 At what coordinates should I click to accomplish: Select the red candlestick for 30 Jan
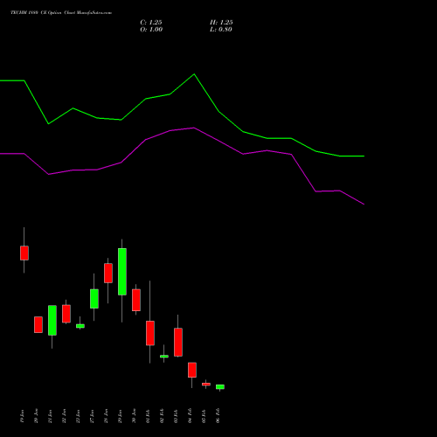tap(136, 300)
